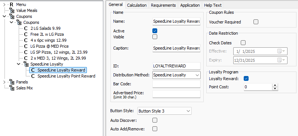The width and height of the screenshot is (298, 136).
Task: Select the Free 2L w LG Pizza coupon
Action: click(47, 34)
